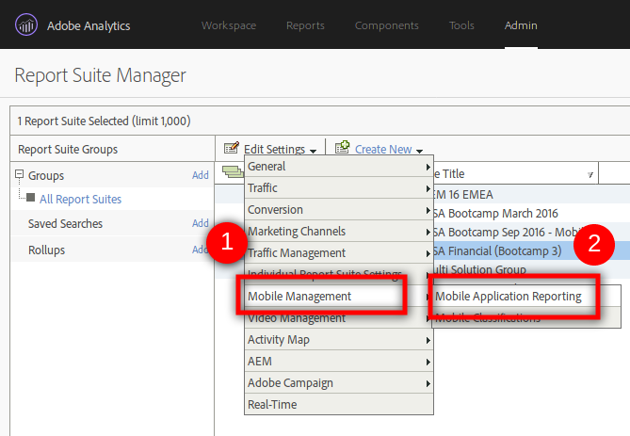Viewport: 630px width, 436px height.
Task: Select the Rollups row
Action: click(112, 250)
